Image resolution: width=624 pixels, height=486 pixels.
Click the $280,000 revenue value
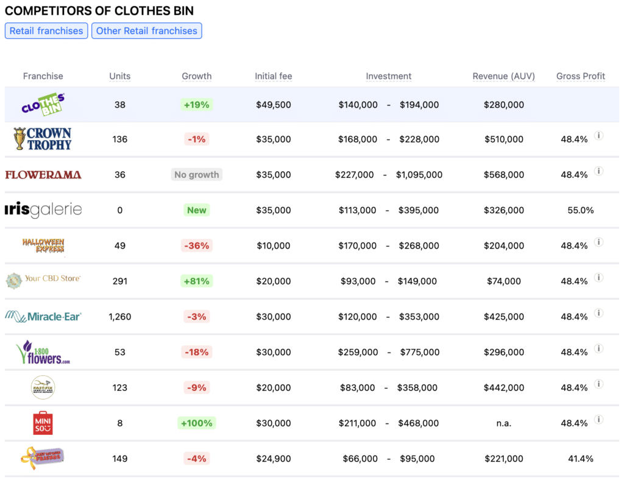pyautogui.click(x=503, y=105)
